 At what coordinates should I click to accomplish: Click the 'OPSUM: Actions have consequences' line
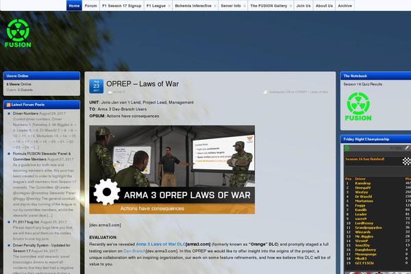coord(124,116)
